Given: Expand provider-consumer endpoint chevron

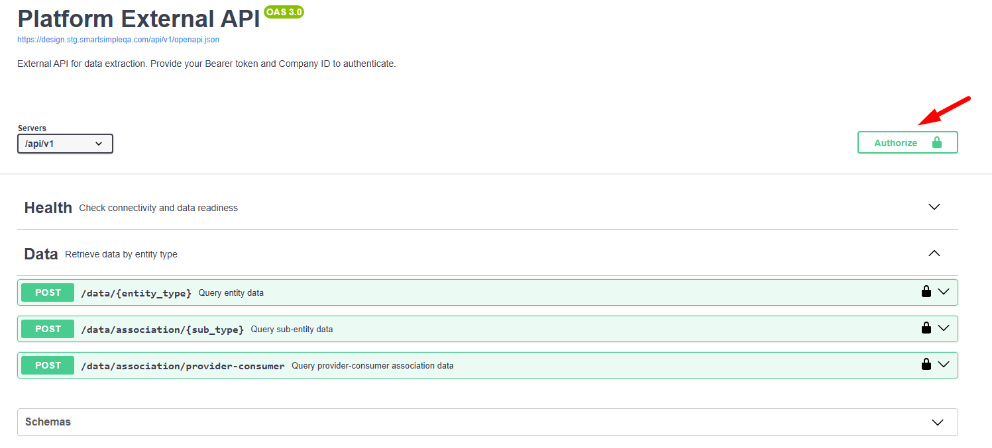Looking at the screenshot, I should click(944, 365).
